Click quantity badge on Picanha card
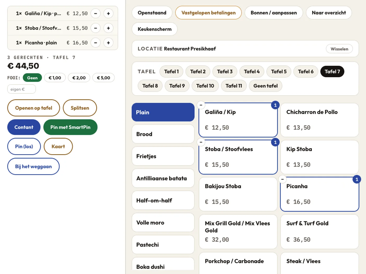The height and width of the screenshot is (274, 366). pos(357,179)
